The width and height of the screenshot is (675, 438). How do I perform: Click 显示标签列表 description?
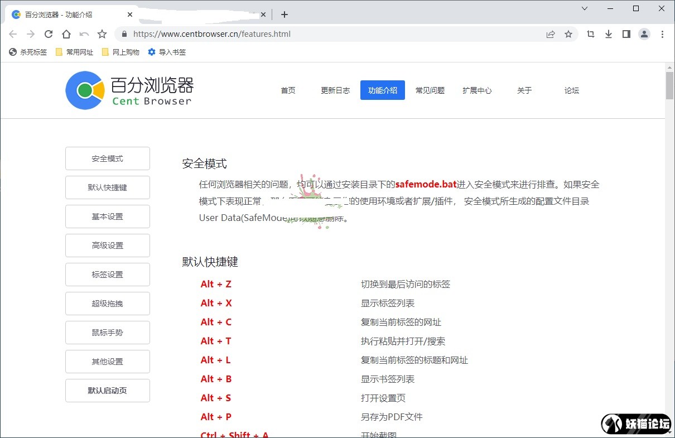pos(388,303)
